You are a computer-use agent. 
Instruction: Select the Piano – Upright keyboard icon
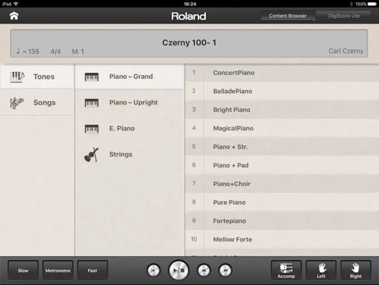point(91,103)
